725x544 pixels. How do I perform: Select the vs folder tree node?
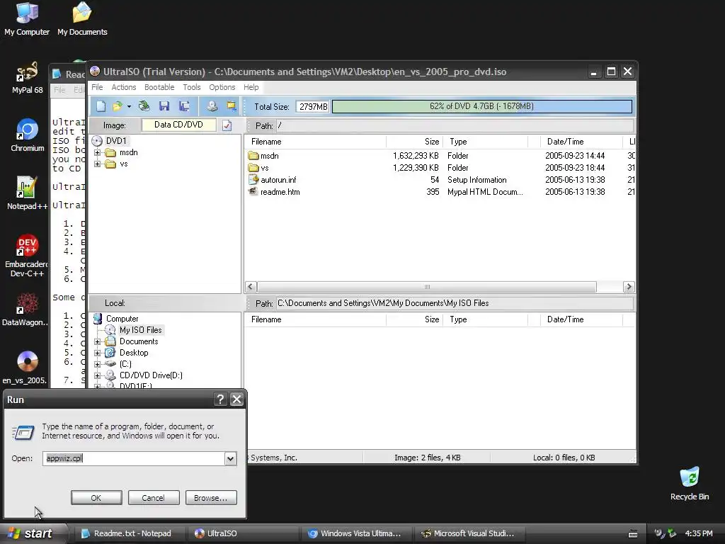click(x=123, y=164)
